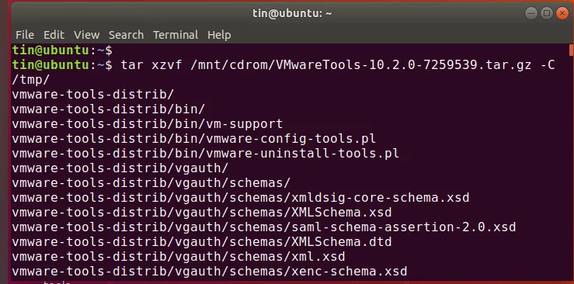Click the line vmware-tools-distrib/vgauth/

click(x=120, y=168)
